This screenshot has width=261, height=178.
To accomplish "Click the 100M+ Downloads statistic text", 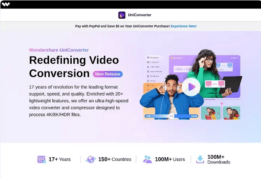I will click(x=219, y=159).
